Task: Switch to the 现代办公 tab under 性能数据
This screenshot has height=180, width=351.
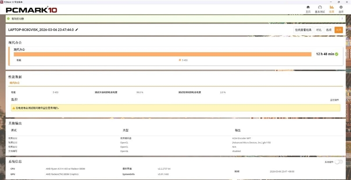Action: tap(14, 83)
